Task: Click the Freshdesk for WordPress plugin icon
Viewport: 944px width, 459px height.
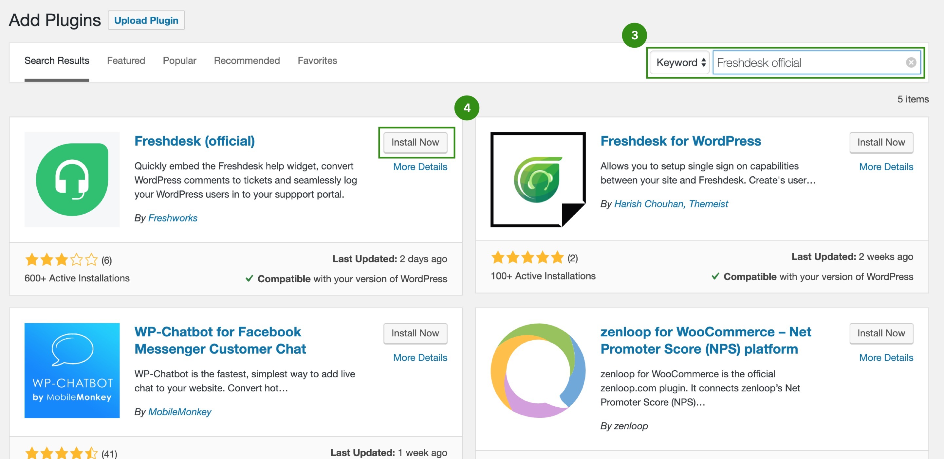Action: click(538, 179)
